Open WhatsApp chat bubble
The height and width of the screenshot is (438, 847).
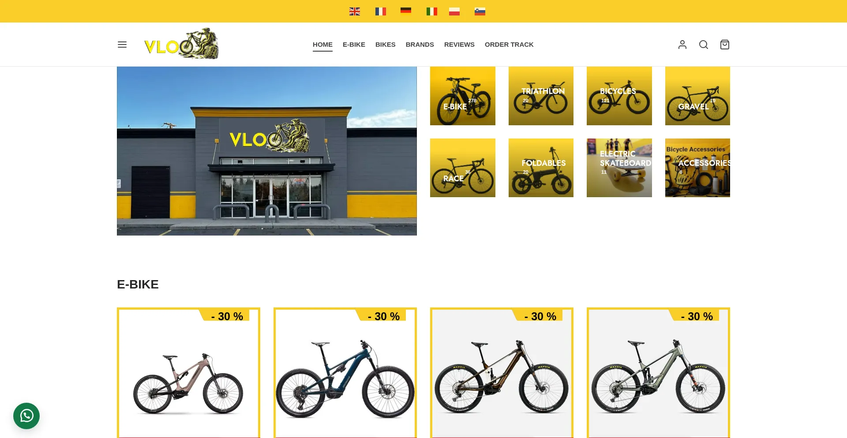tap(26, 416)
